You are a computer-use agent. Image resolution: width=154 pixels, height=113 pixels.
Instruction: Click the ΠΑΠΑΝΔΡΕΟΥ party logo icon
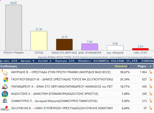(x=5, y=87)
